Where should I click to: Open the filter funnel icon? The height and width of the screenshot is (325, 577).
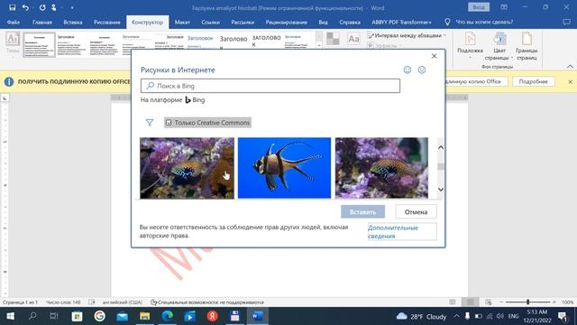(150, 123)
